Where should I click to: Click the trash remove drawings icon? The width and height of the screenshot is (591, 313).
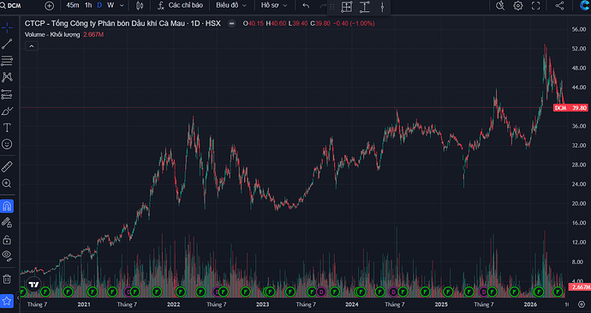[x=7, y=279]
